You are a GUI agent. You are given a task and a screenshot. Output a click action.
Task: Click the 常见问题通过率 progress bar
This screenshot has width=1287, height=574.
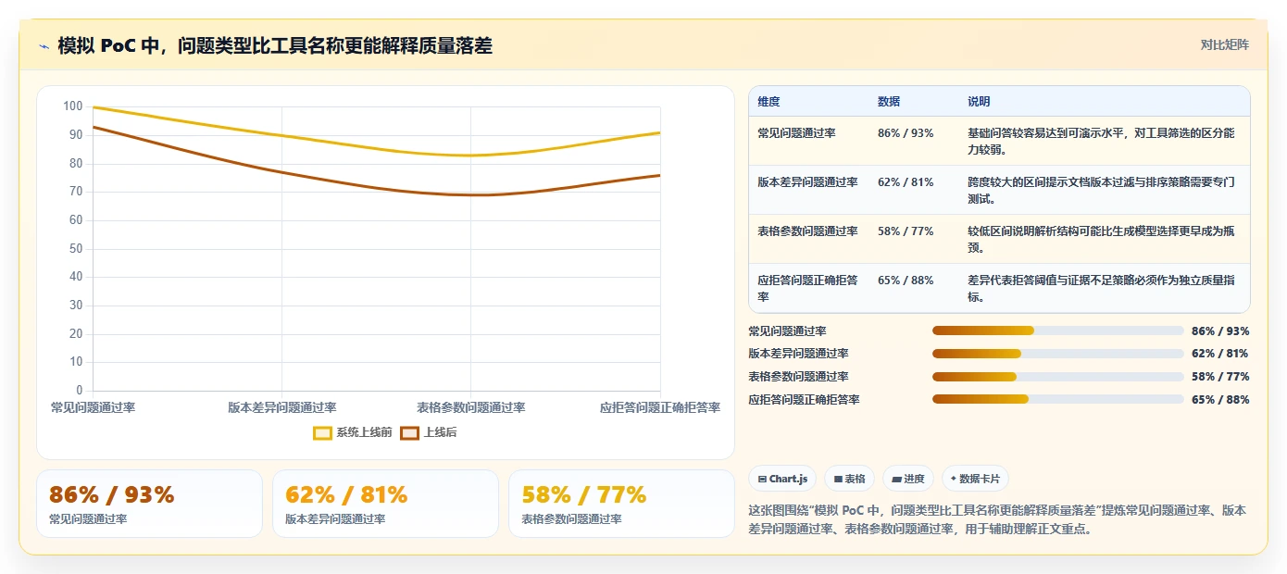[x=1058, y=331]
